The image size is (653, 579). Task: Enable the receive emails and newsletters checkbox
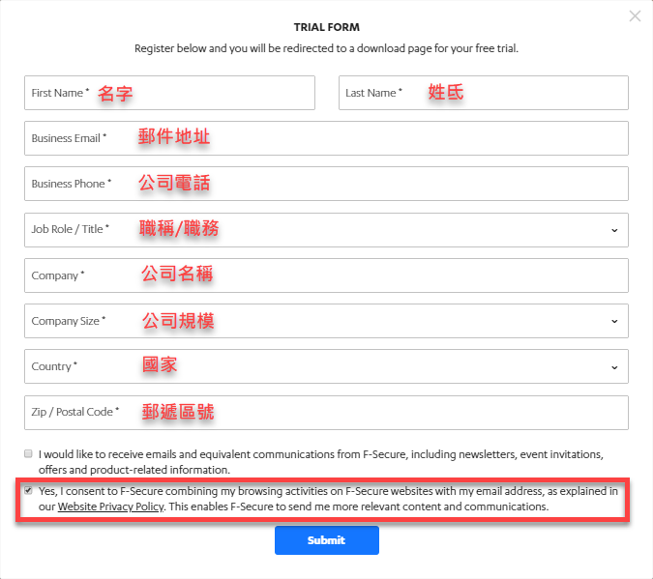28,453
